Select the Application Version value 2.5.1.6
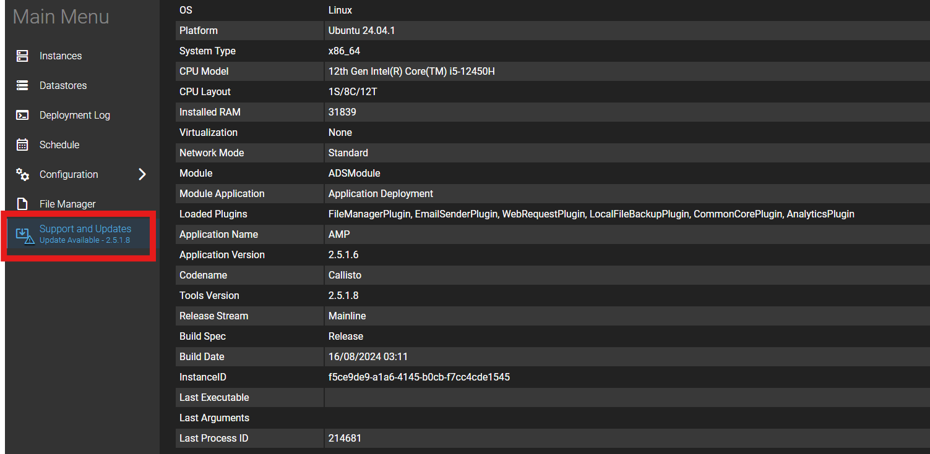Screen dimensions: 930x454 point(343,255)
